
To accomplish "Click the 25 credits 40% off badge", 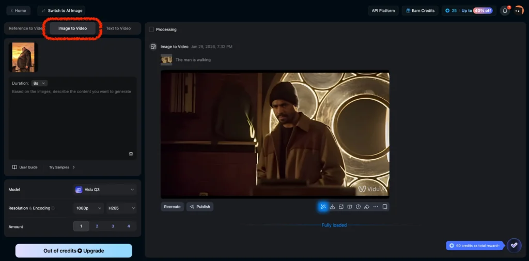I will 469,10.
